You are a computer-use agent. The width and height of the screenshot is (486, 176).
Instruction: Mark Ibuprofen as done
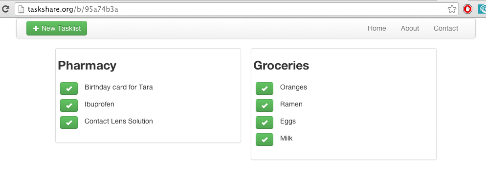[69, 106]
